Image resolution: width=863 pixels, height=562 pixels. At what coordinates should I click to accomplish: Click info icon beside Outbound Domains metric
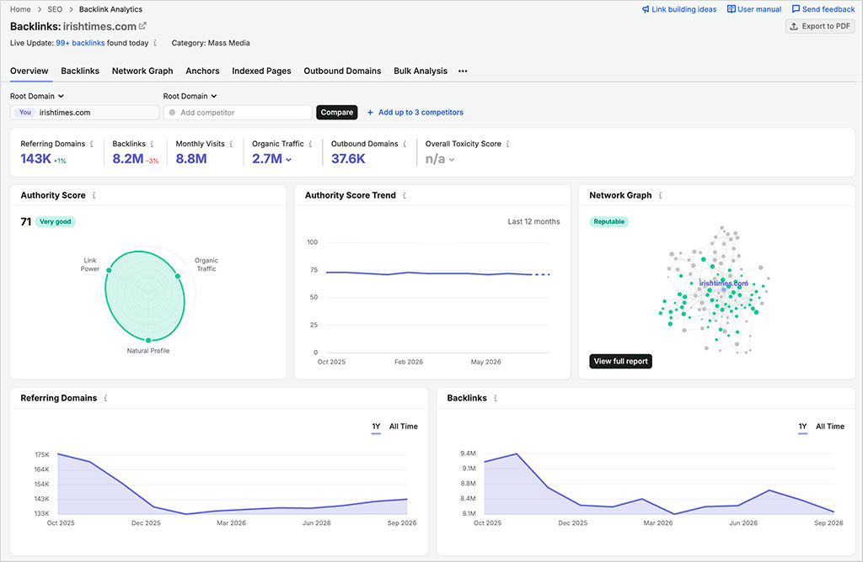(405, 144)
